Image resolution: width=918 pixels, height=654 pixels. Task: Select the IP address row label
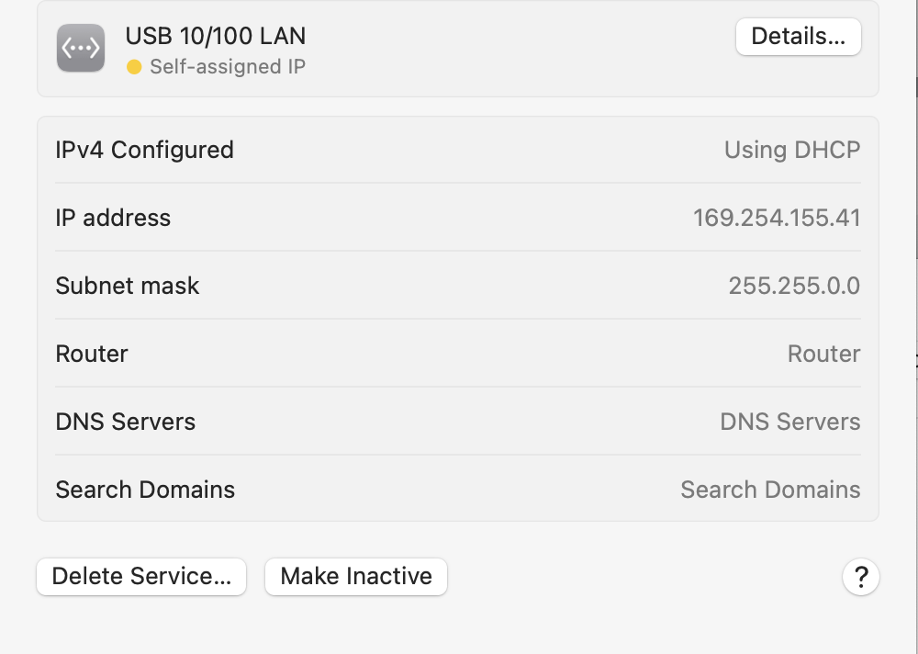tap(113, 218)
